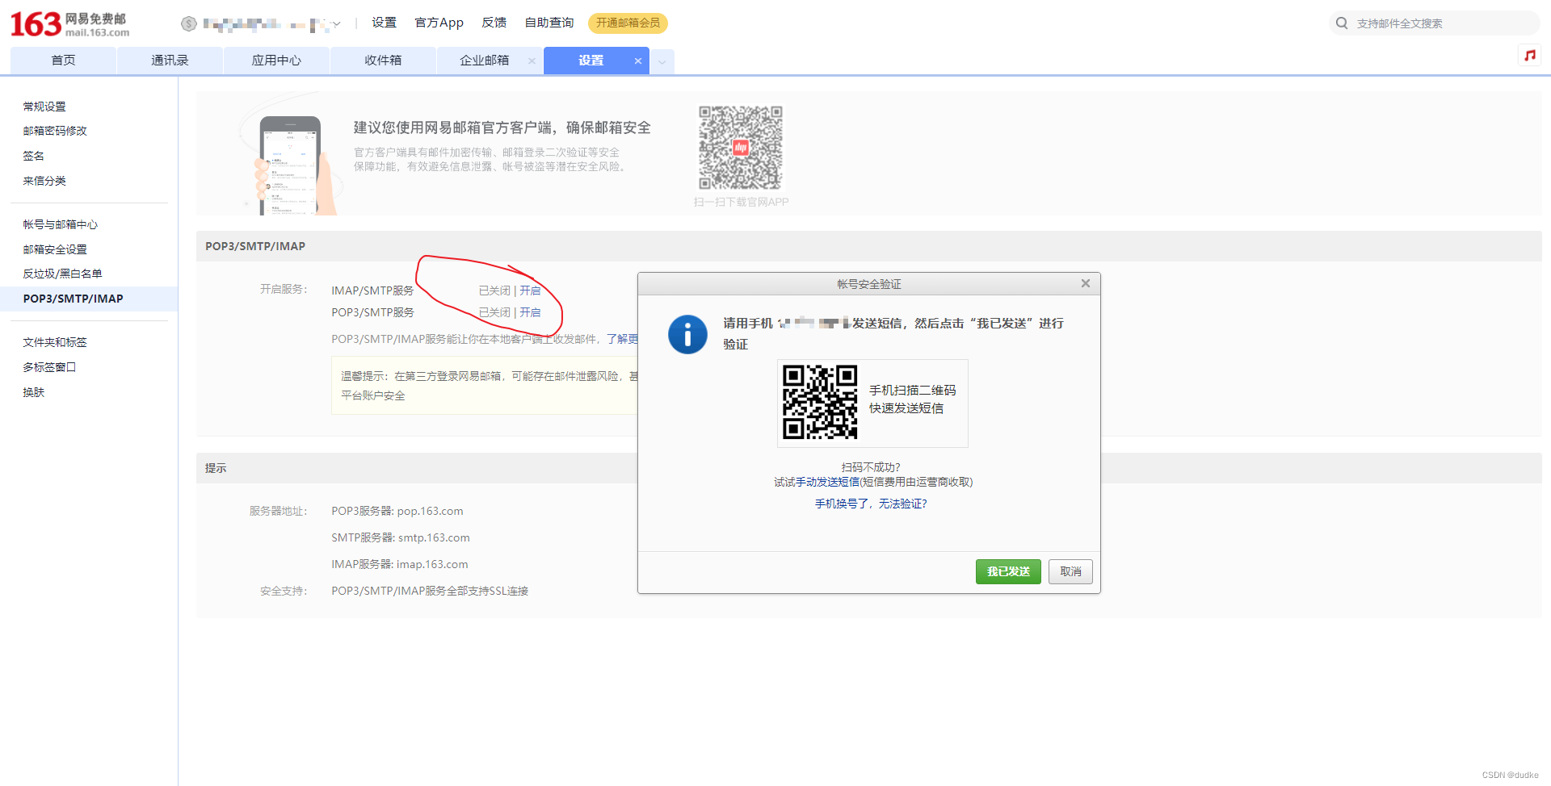This screenshot has width=1551, height=786.
Task: Select POP3/SMTP/IMAP in the sidebar
Action: (x=89, y=299)
